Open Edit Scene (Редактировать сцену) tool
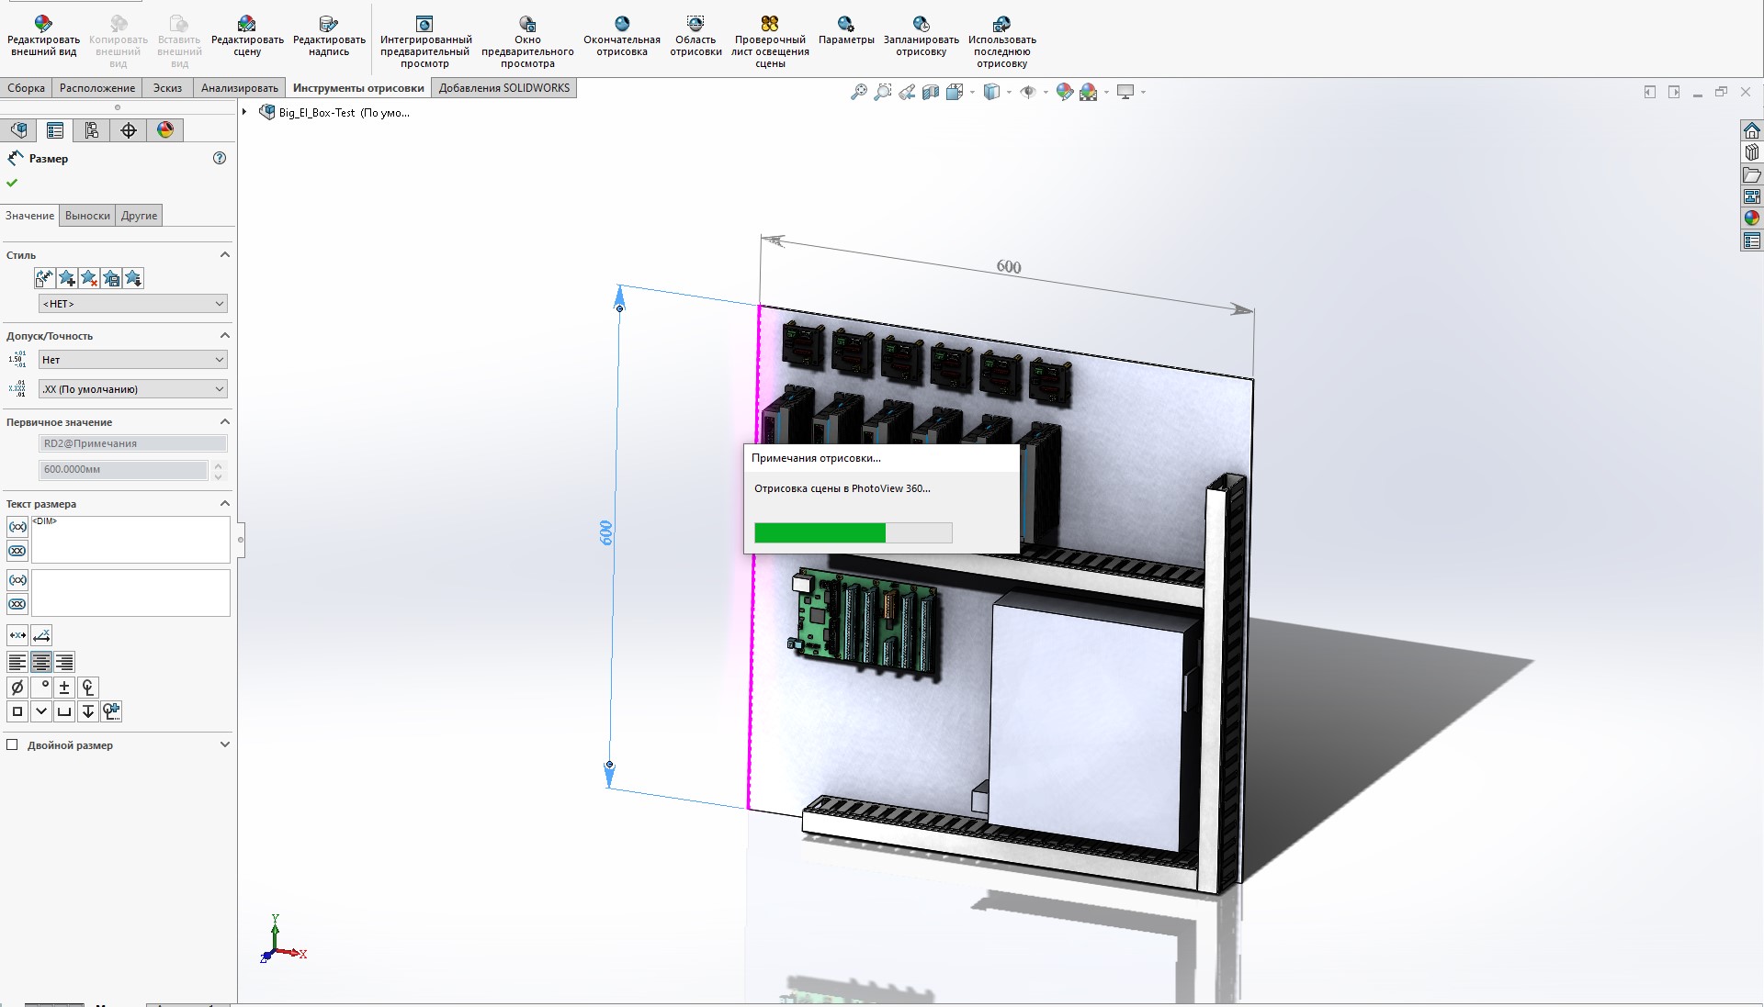 click(246, 25)
